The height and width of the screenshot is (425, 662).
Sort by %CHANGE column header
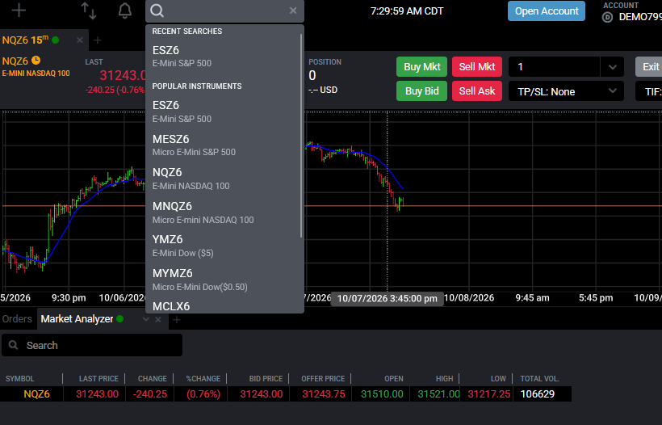click(x=203, y=378)
